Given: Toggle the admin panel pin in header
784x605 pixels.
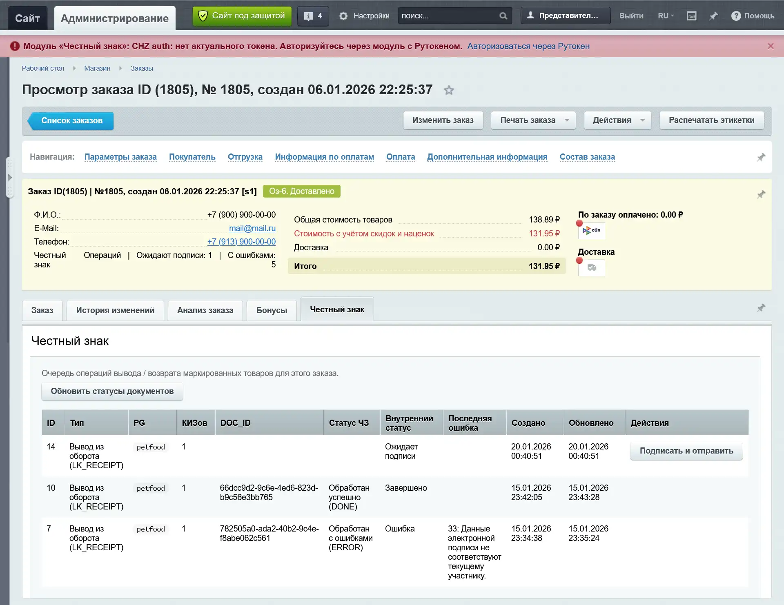Looking at the screenshot, I should (x=713, y=16).
